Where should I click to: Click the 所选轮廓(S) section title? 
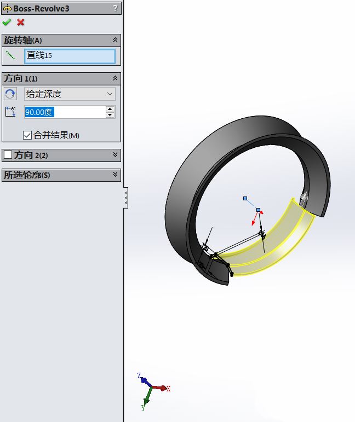click(27, 175)
